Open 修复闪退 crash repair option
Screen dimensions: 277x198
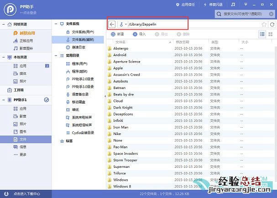coord(213,5)
